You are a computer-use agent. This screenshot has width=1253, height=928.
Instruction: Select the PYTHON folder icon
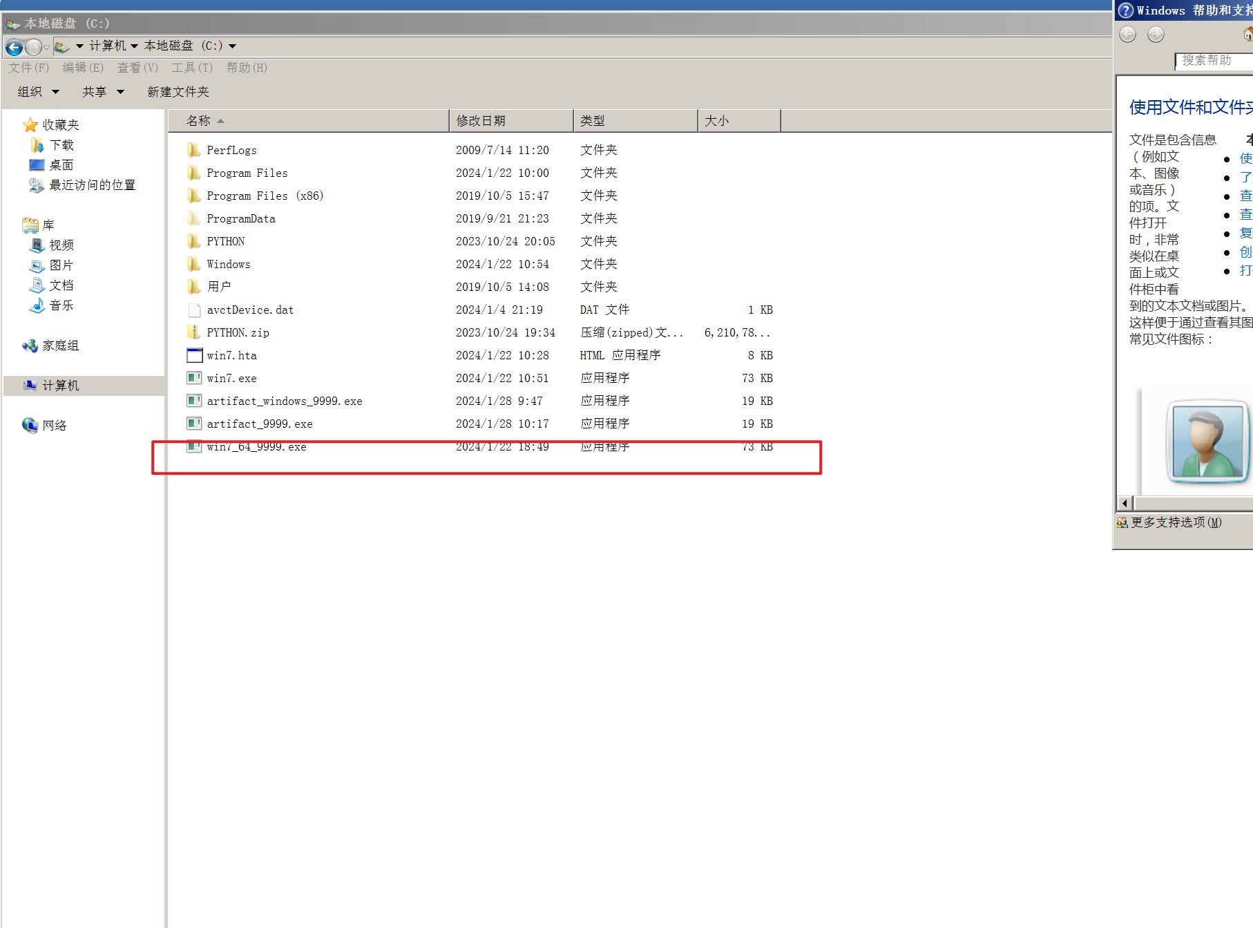[194, 241]
